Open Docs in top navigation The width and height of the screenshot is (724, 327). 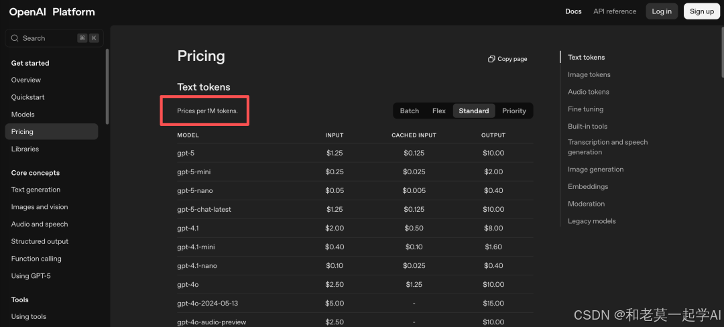click(x=573, y=11)
